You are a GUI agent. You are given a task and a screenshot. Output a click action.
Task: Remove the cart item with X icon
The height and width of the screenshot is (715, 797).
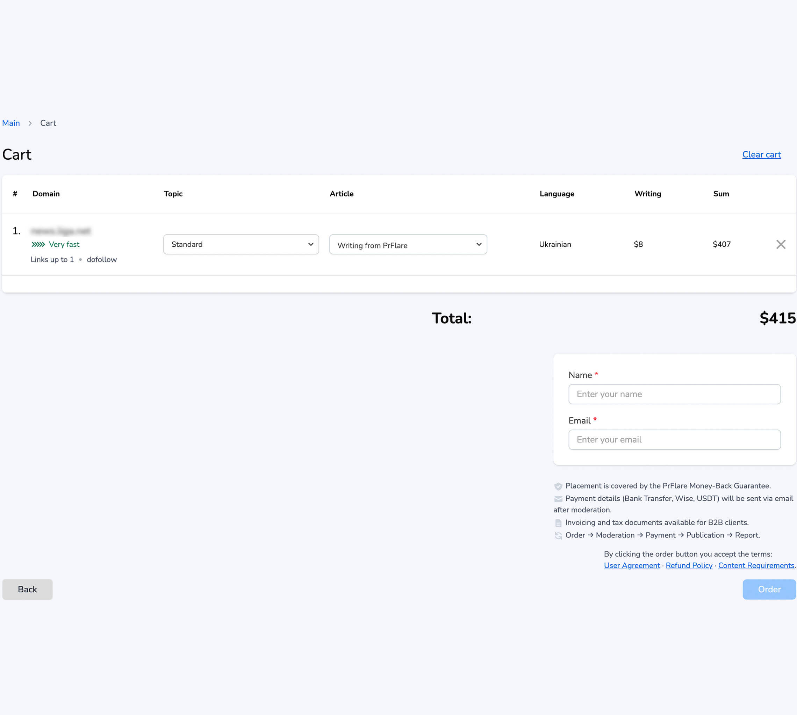pyautogui.click(x=781, y=244)
